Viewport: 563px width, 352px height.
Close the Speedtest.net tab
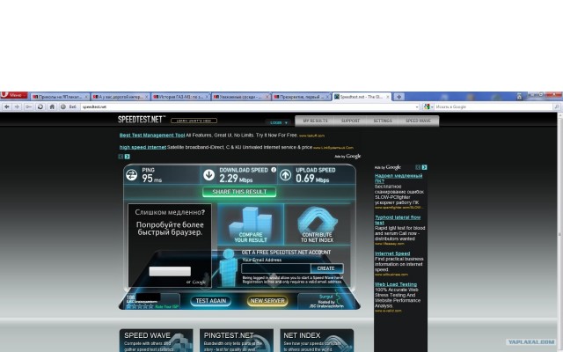[x=388, y=97]
